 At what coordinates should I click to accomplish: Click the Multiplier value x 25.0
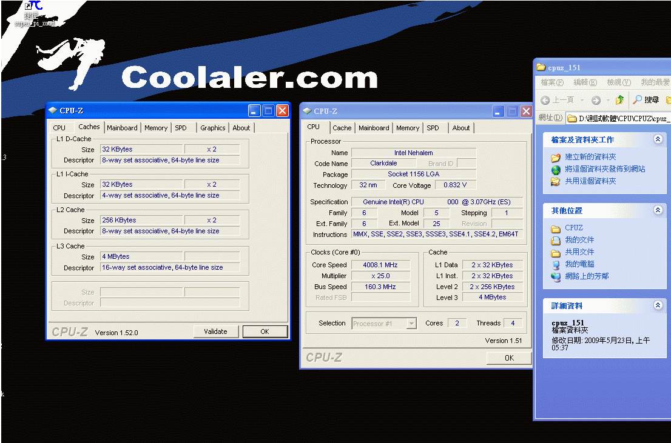click(x=380, y=276)
